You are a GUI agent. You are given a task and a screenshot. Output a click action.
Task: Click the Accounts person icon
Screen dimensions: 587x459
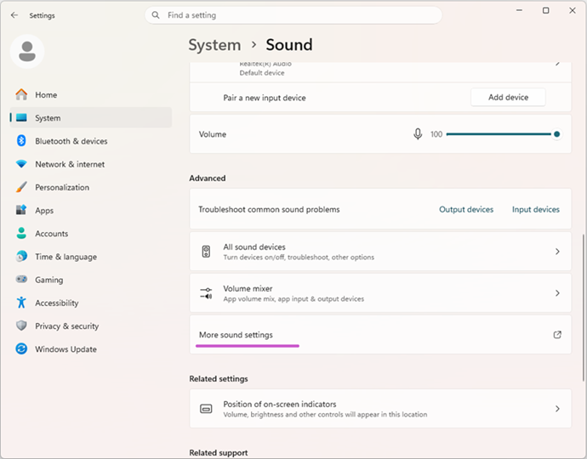(21, 233)
